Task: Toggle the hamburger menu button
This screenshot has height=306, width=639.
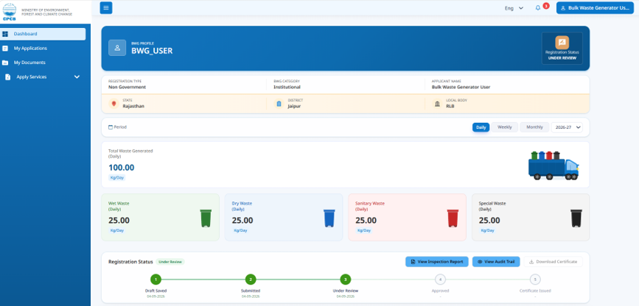Action: click(106, 8)
